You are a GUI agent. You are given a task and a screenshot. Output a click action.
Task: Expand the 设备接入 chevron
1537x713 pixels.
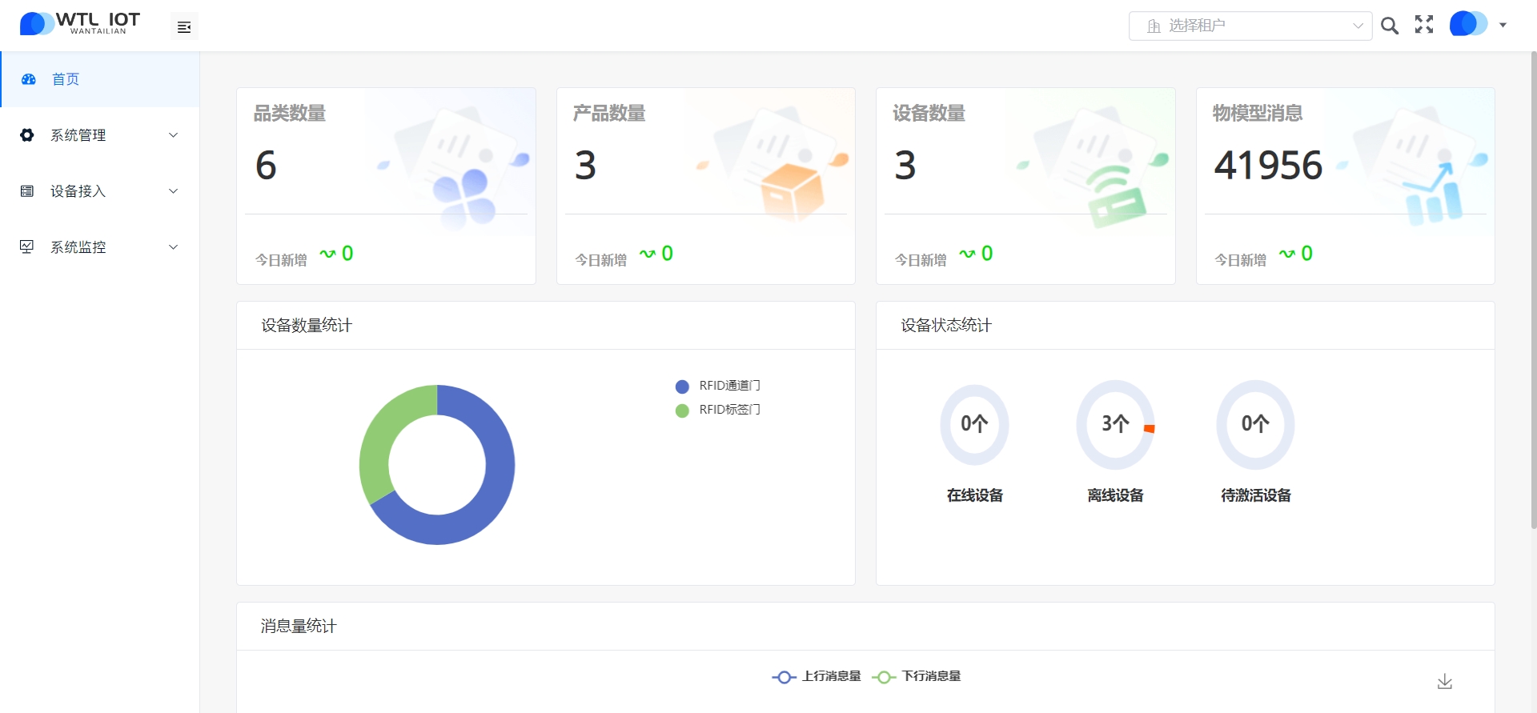[173, 191]
